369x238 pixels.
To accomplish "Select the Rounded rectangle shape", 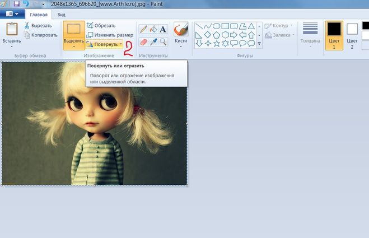I will click(x=234, y=26).
